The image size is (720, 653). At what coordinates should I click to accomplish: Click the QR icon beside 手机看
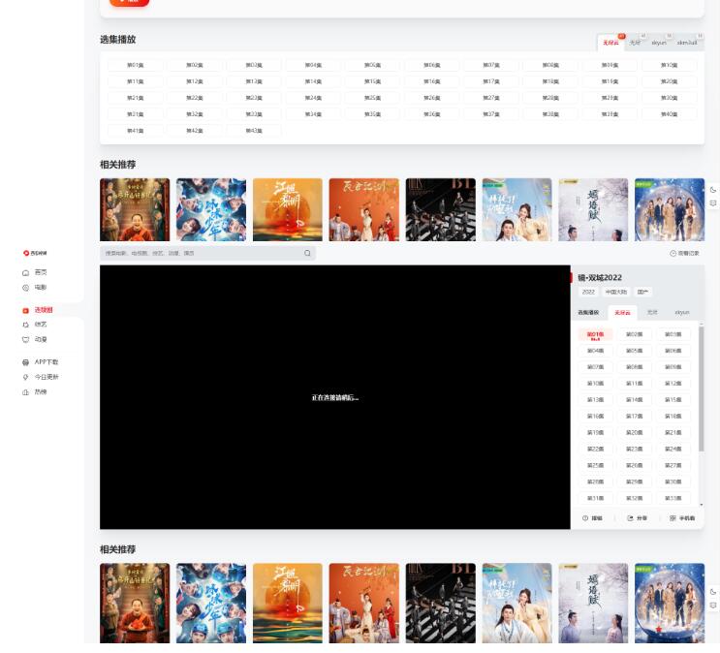[673, 518]
